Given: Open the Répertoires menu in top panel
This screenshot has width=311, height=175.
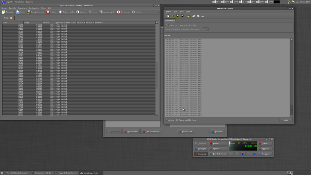Looking at the screenshot, I should tap(19, 2).
